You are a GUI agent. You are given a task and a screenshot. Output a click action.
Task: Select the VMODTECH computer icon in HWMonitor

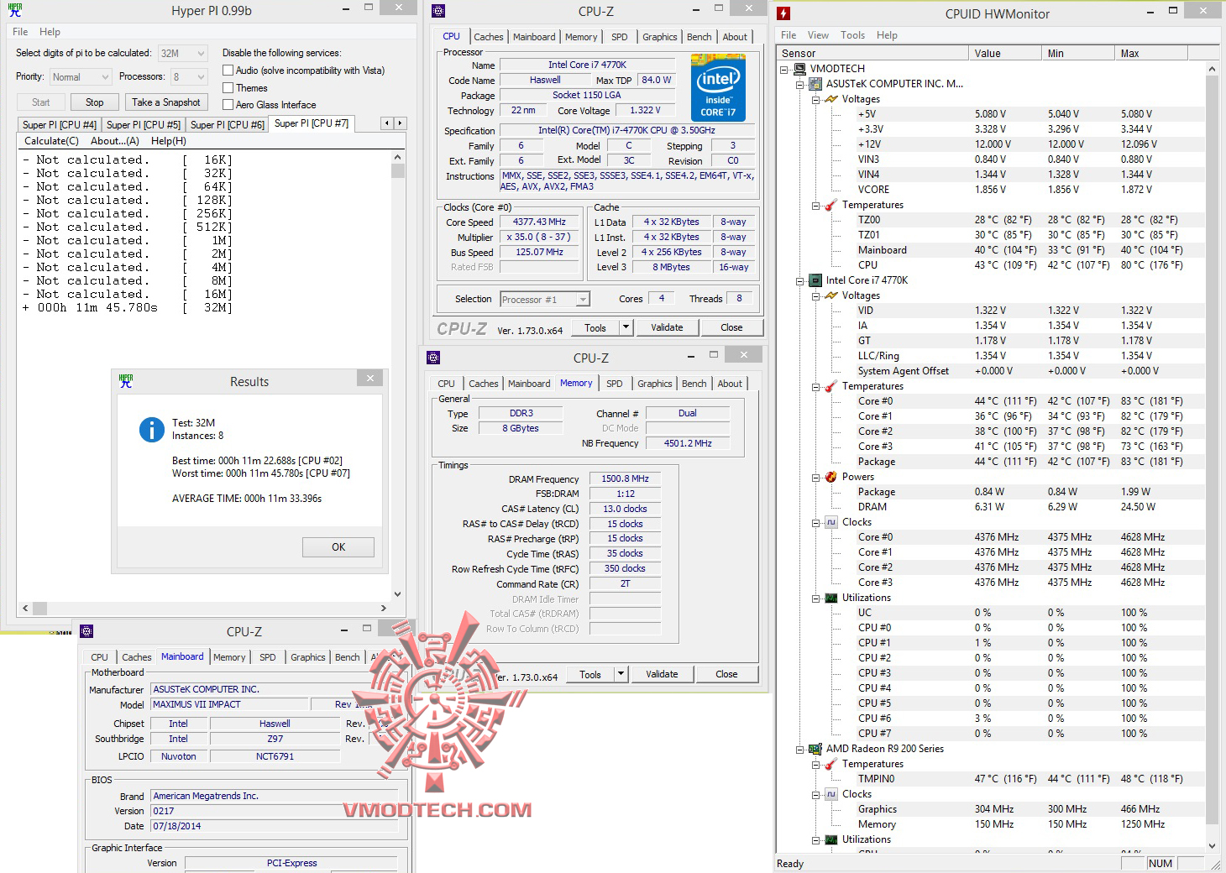[800, 69]
